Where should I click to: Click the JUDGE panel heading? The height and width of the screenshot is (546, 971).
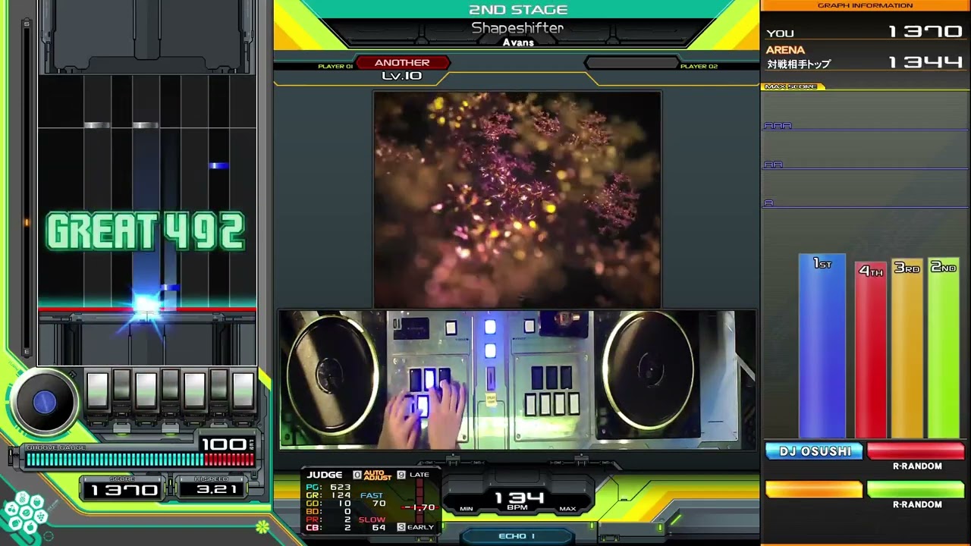pyautogui.click(x=325, y=475)
